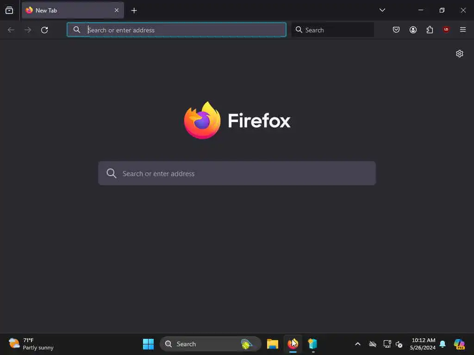Viewport: 474px width, 355px height.
Task: Open the Firefox account menu
Action: (413, 30)
